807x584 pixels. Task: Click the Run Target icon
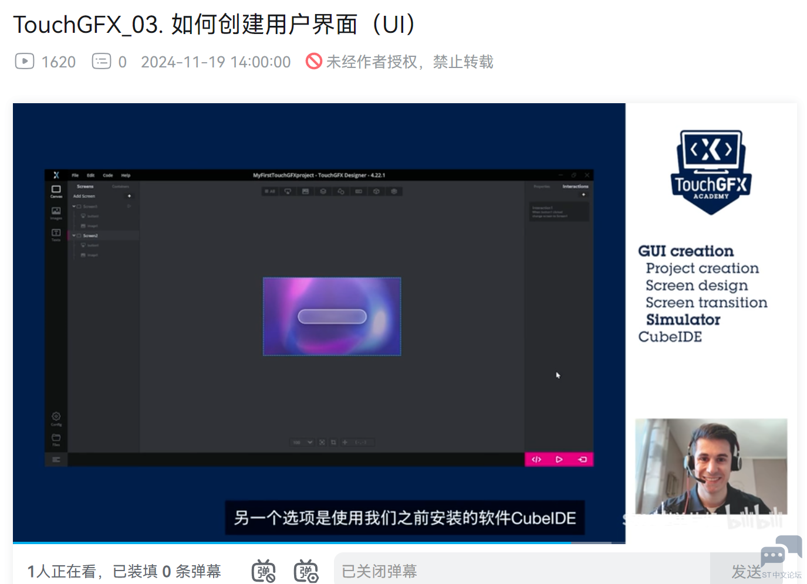(x=582, y=460)
